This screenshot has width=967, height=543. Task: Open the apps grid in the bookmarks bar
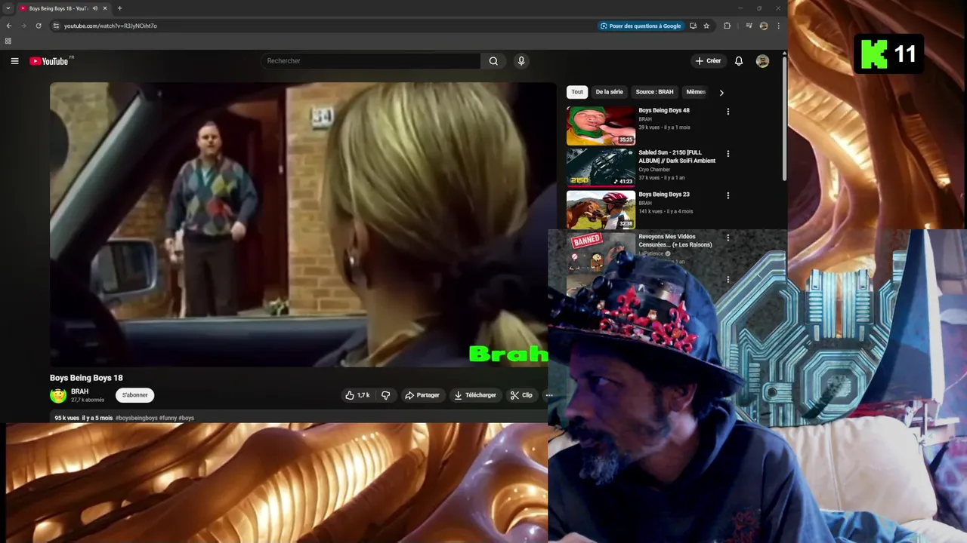8,41
